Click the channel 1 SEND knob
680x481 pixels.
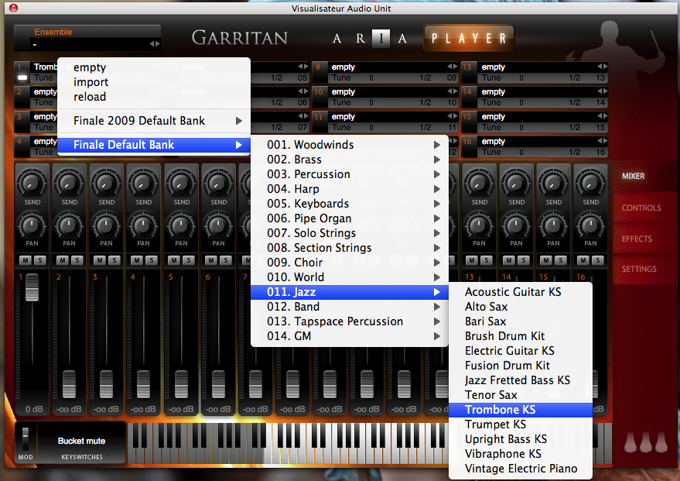(32, 183)
